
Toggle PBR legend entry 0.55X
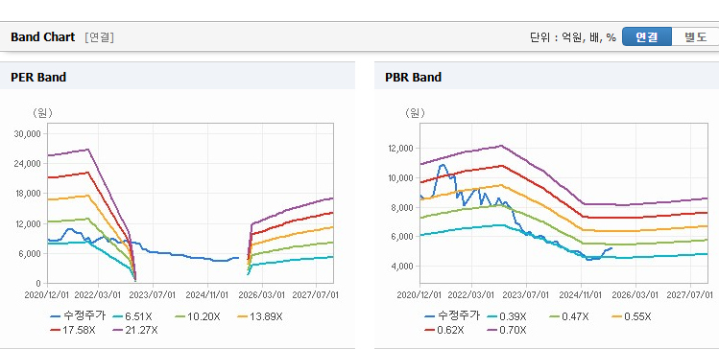click(632, 316)
